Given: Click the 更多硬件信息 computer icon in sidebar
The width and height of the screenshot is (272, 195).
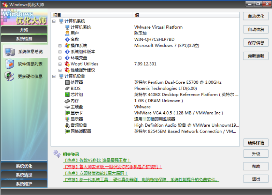Looking at the screenshot, I should [x=9, y=76].
